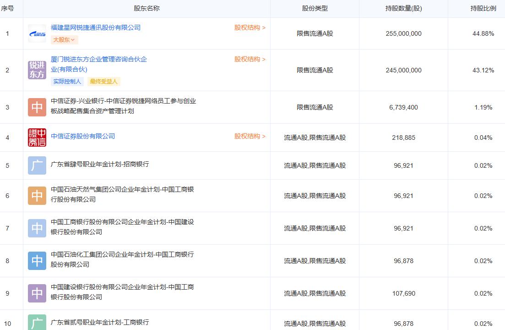
Task: Click 广东省贰号职业年金计划-工商银行 name
Action: 100,322
